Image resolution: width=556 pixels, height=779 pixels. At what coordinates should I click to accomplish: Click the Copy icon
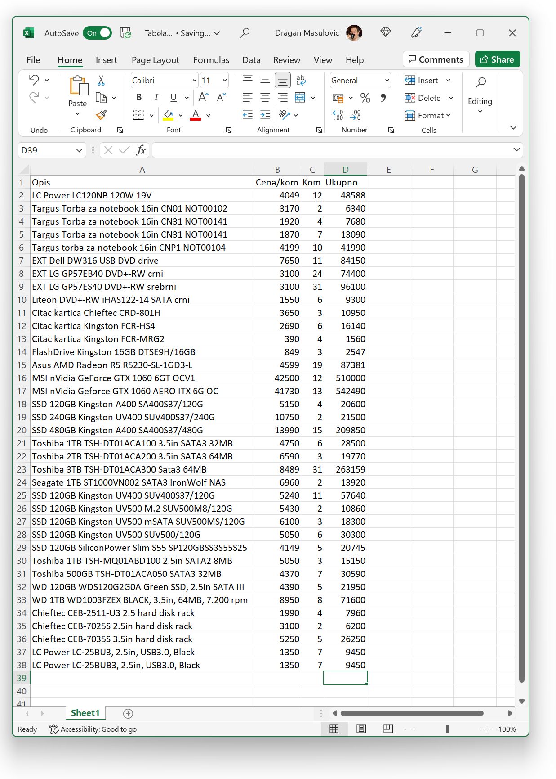click(101, 98)
